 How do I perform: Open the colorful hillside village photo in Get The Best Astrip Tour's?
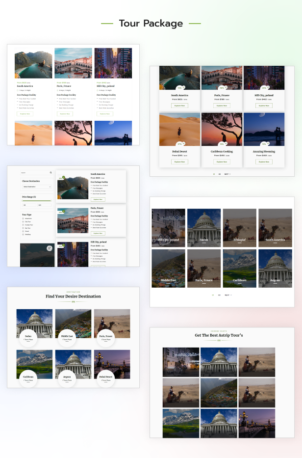[219, 393]
